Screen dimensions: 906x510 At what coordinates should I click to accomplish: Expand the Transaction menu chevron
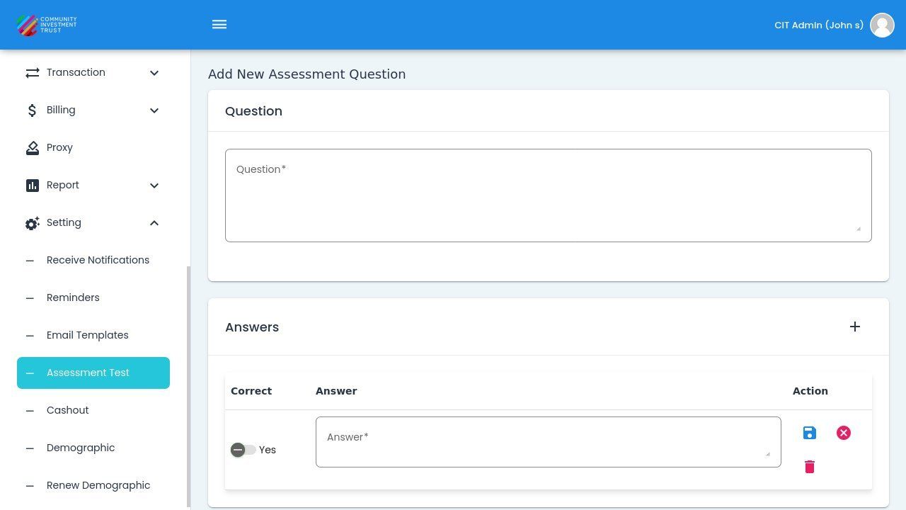coord(154,73)
